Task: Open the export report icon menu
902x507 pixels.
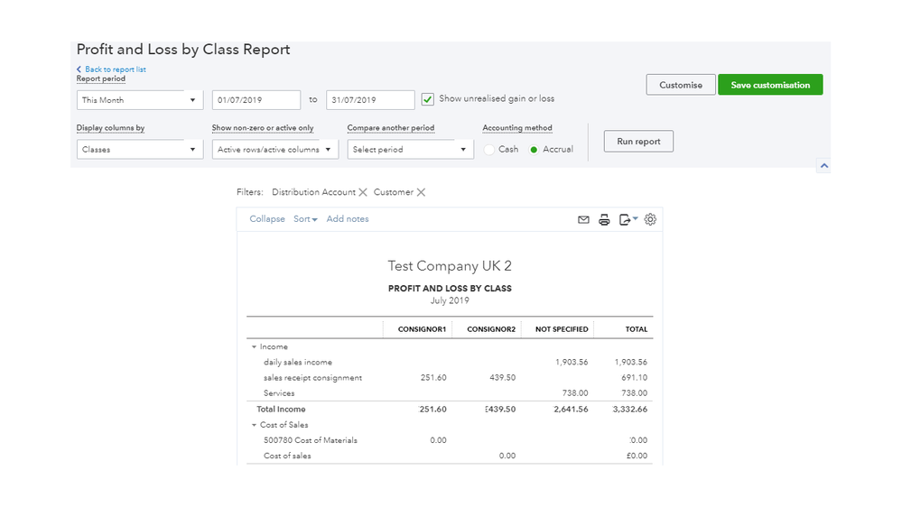Action: click(628, 219)
